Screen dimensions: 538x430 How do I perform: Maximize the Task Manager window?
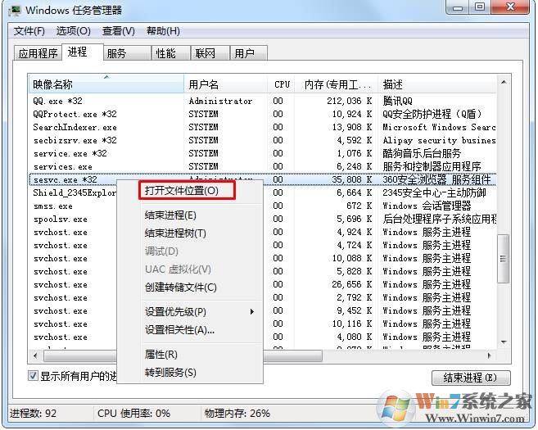(x=481, y=7)
